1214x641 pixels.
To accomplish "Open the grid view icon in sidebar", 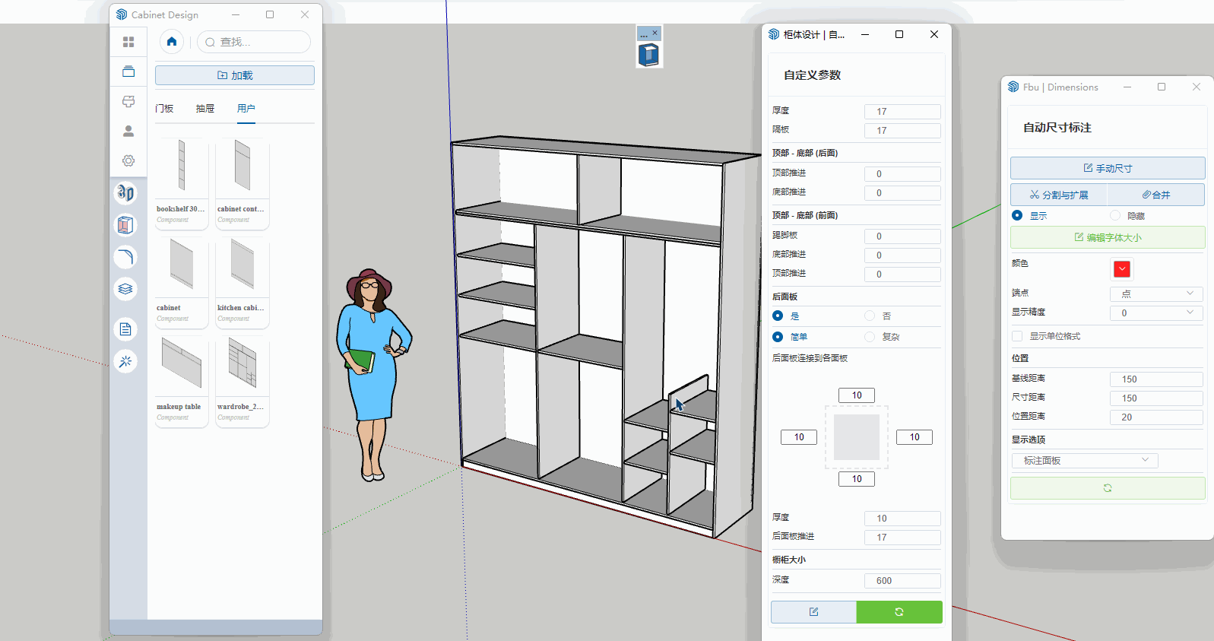I will [x=128, y=42].
